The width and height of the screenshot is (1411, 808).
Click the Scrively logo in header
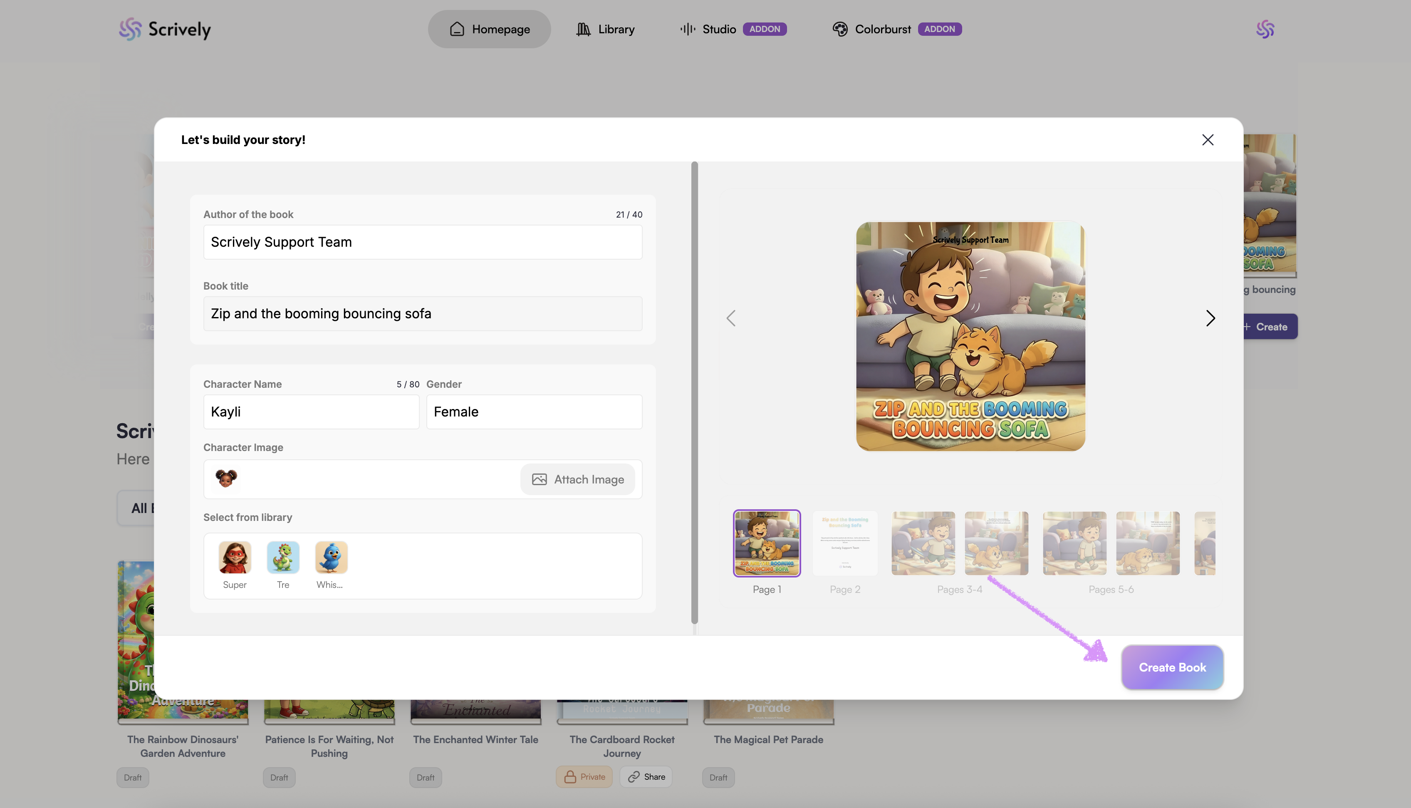pos(165,29)
